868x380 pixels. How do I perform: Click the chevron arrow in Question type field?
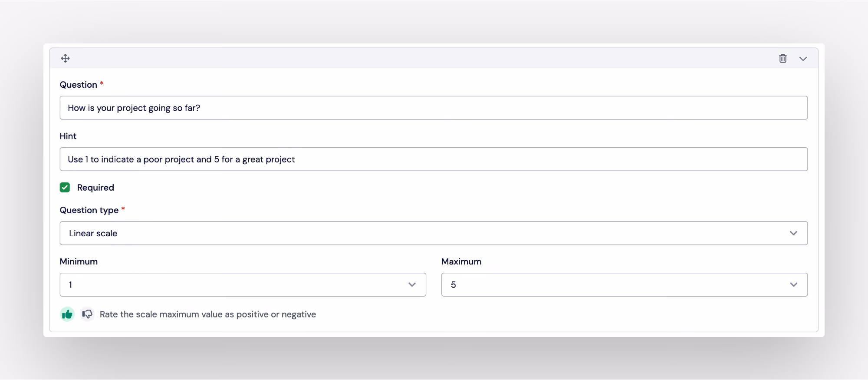coord(793,233)
